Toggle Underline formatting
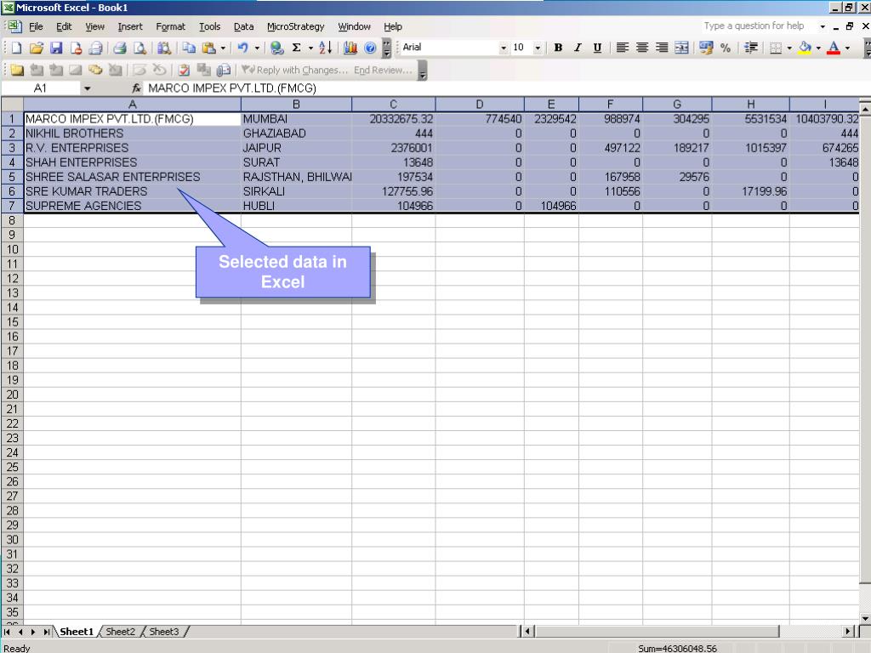871x653 pixels. tap(597, 48)
